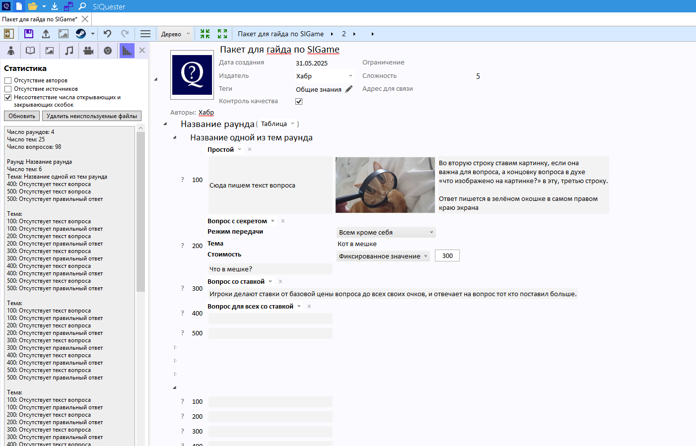
Task: Save the package with the purple floppy icon
Action: click(x=29, y=34)
